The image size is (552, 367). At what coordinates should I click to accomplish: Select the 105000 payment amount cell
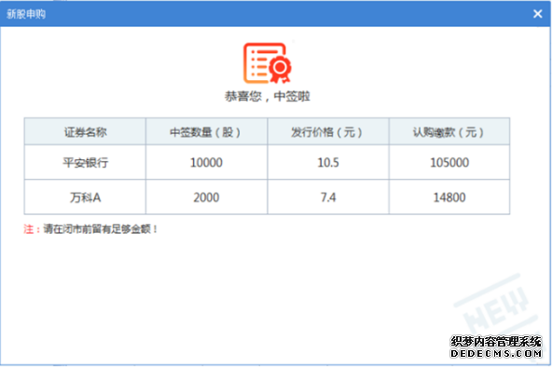point(449,162)
